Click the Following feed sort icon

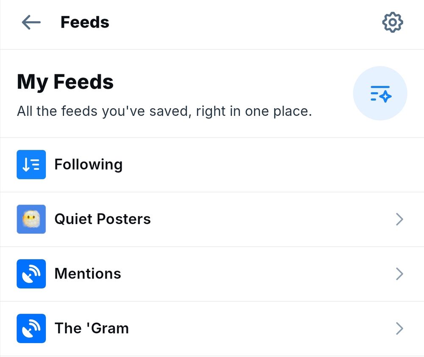31,165
